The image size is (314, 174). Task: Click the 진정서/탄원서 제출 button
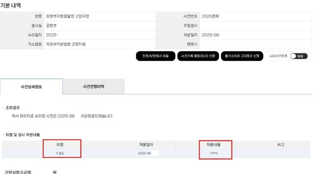pos(155,56)
